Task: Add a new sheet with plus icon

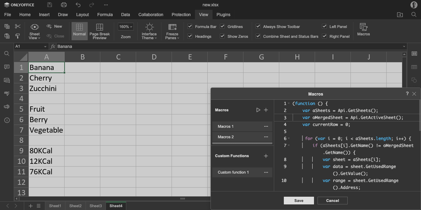Action: click(31, 206)
